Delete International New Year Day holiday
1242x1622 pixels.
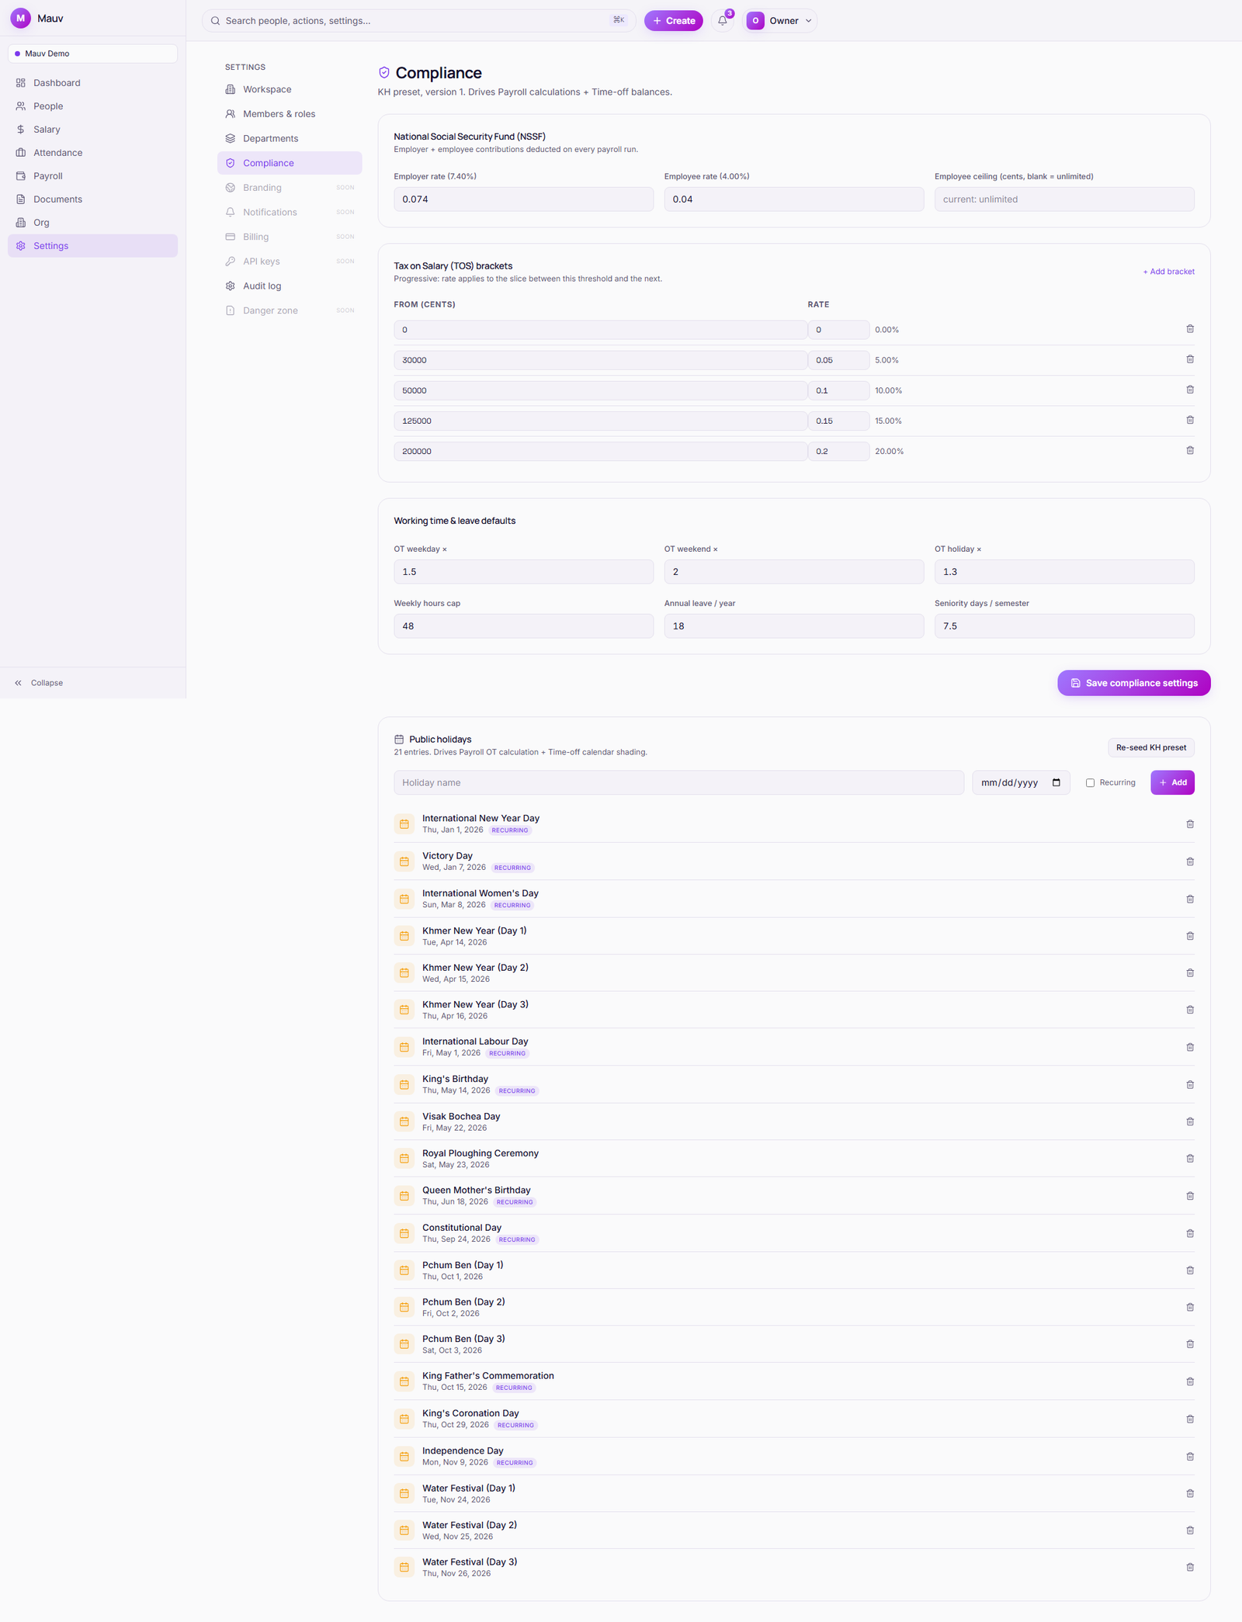[x=1190, y=824]
